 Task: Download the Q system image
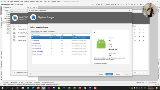[36, 40]
